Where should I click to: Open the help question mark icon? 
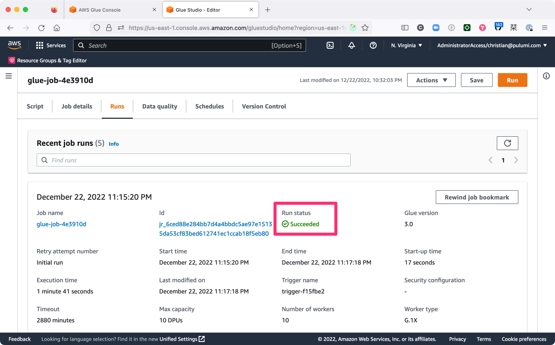373,45
